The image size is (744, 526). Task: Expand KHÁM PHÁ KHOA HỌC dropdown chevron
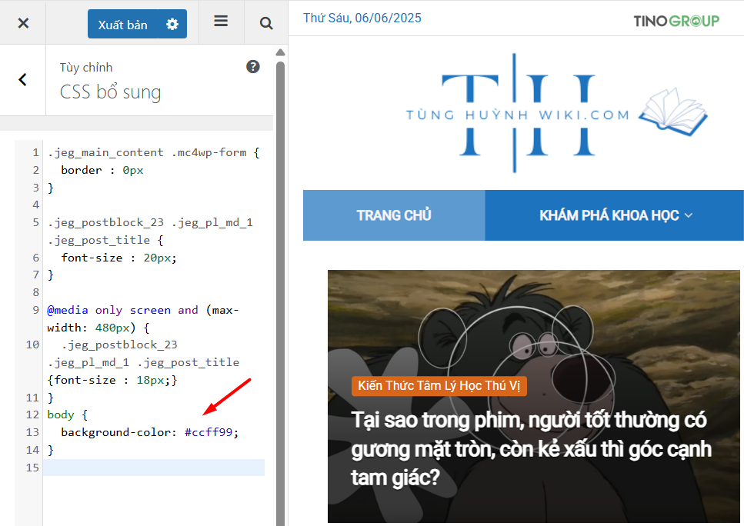tap(689, 215)
